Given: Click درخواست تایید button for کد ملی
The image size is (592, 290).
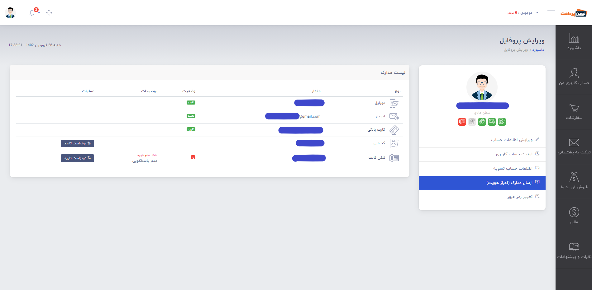Looking at the screenshot, I should 77,143.
